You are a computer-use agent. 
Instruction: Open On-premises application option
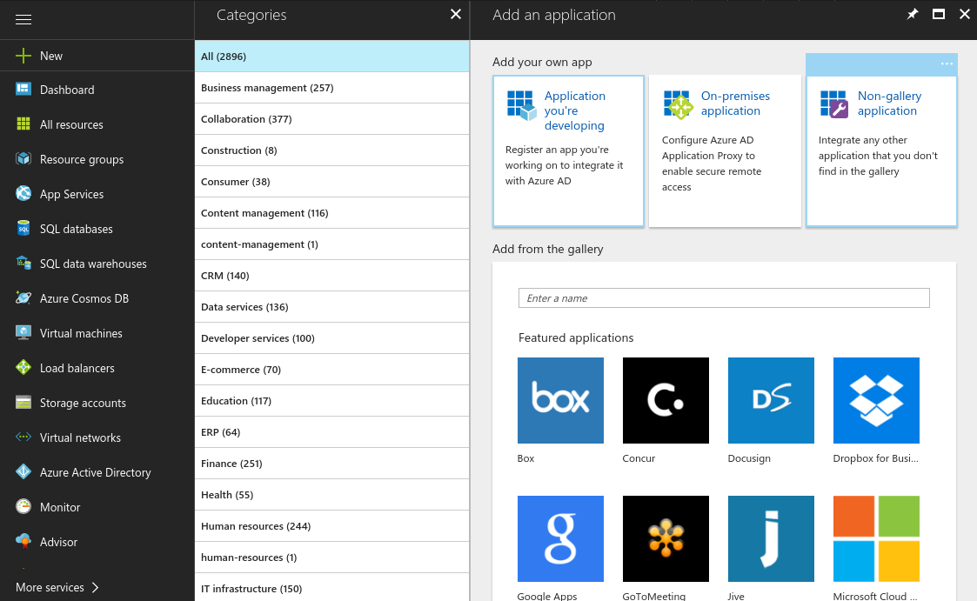coord(725,150)
